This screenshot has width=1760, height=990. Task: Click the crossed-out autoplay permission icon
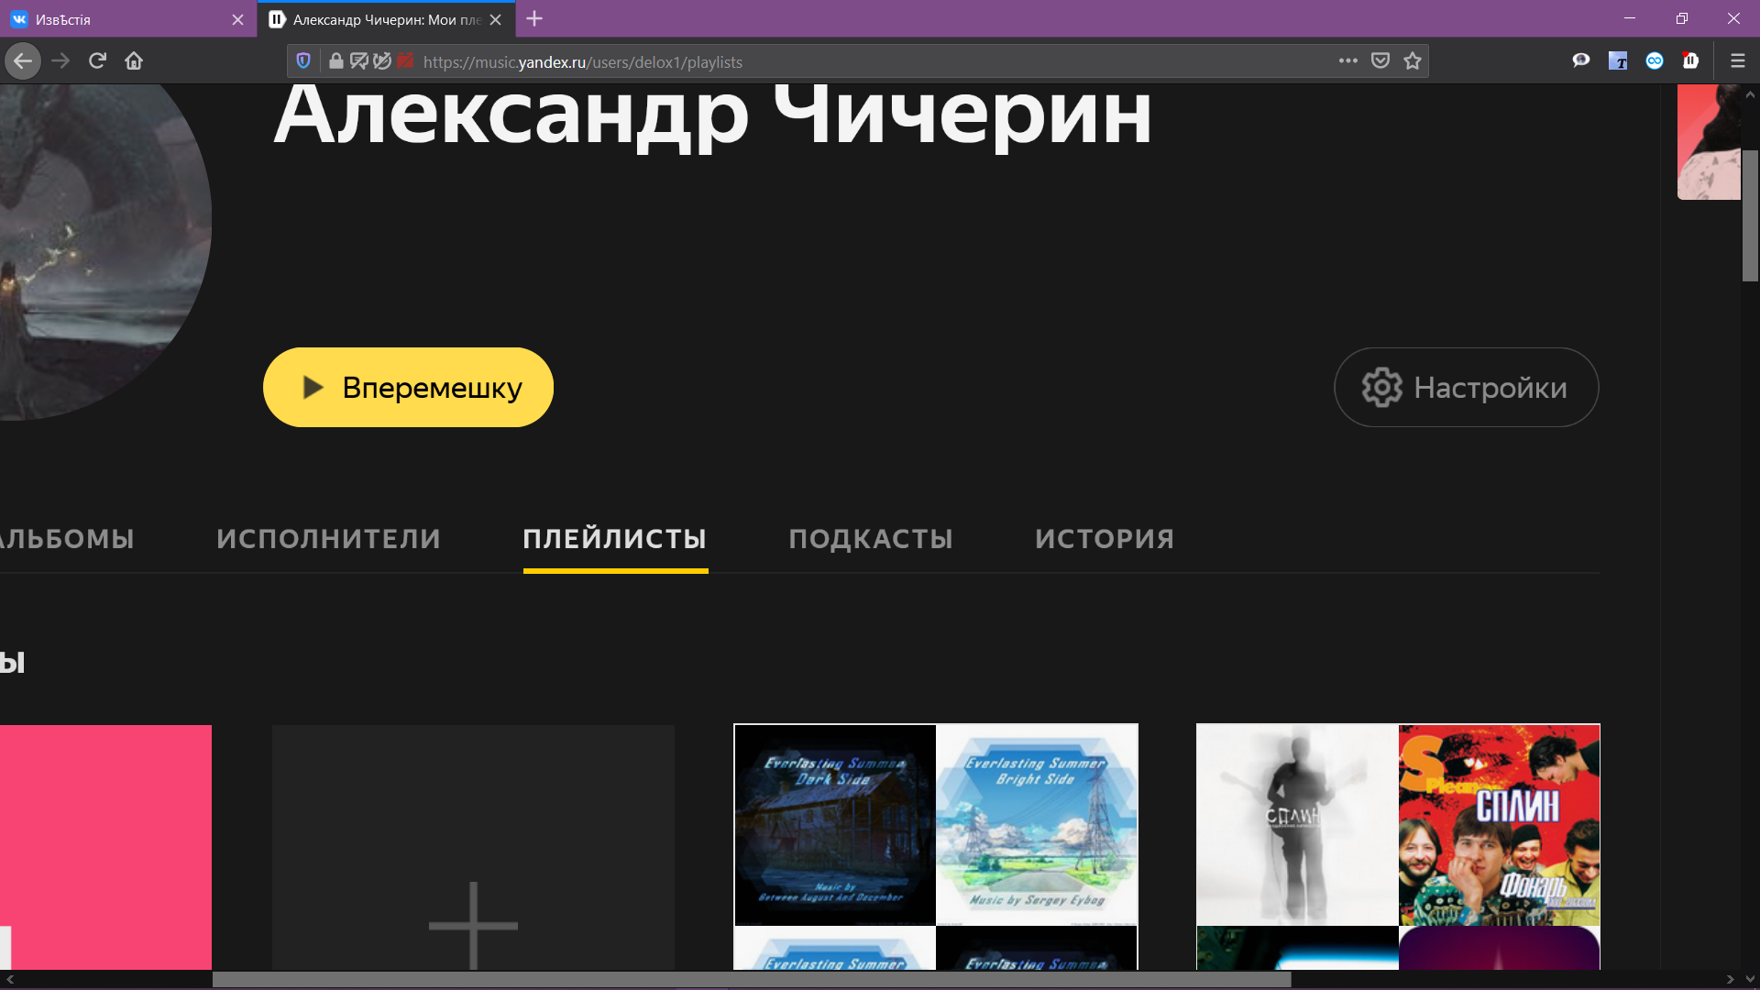(x=382, y=61)
